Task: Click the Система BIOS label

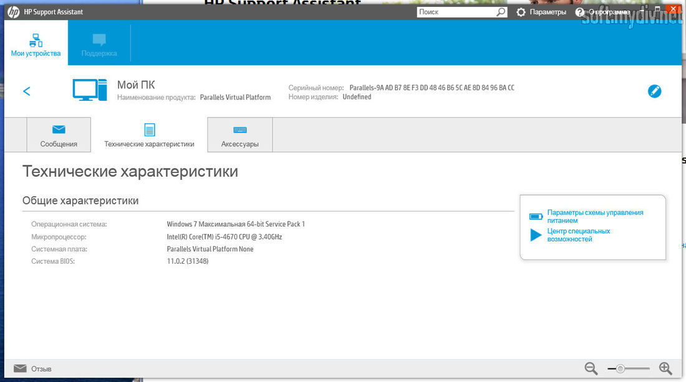Action: (53, 261)
